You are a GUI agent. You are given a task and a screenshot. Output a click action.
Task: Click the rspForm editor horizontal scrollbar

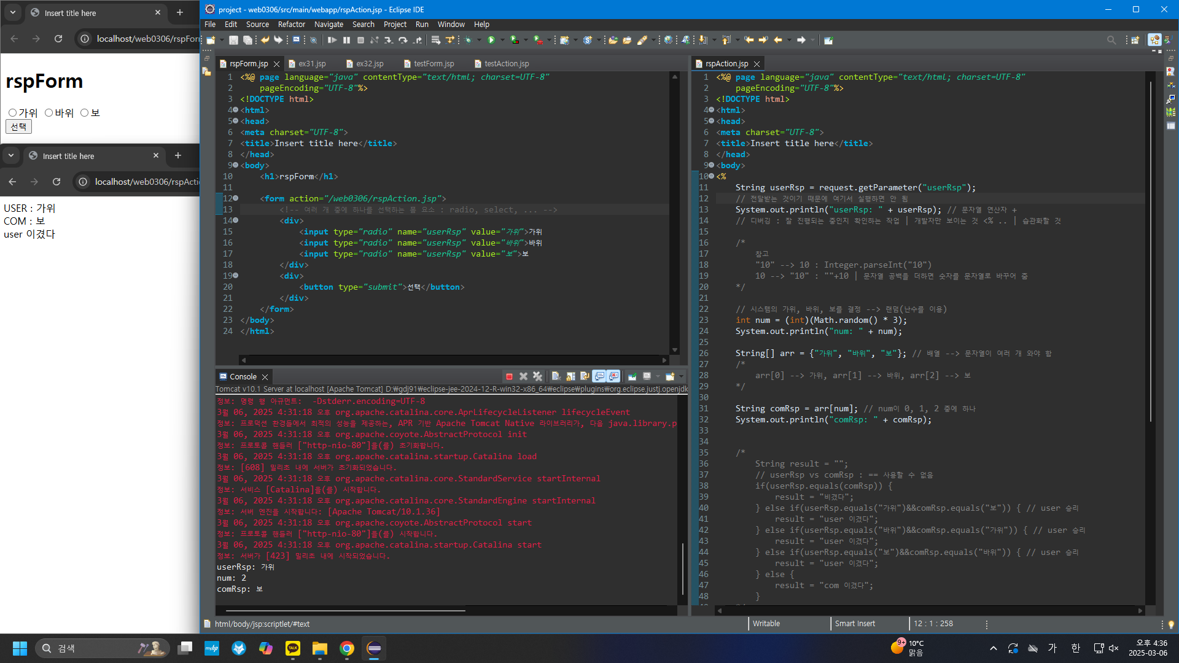pyautogui.click(x=453, y=360)
